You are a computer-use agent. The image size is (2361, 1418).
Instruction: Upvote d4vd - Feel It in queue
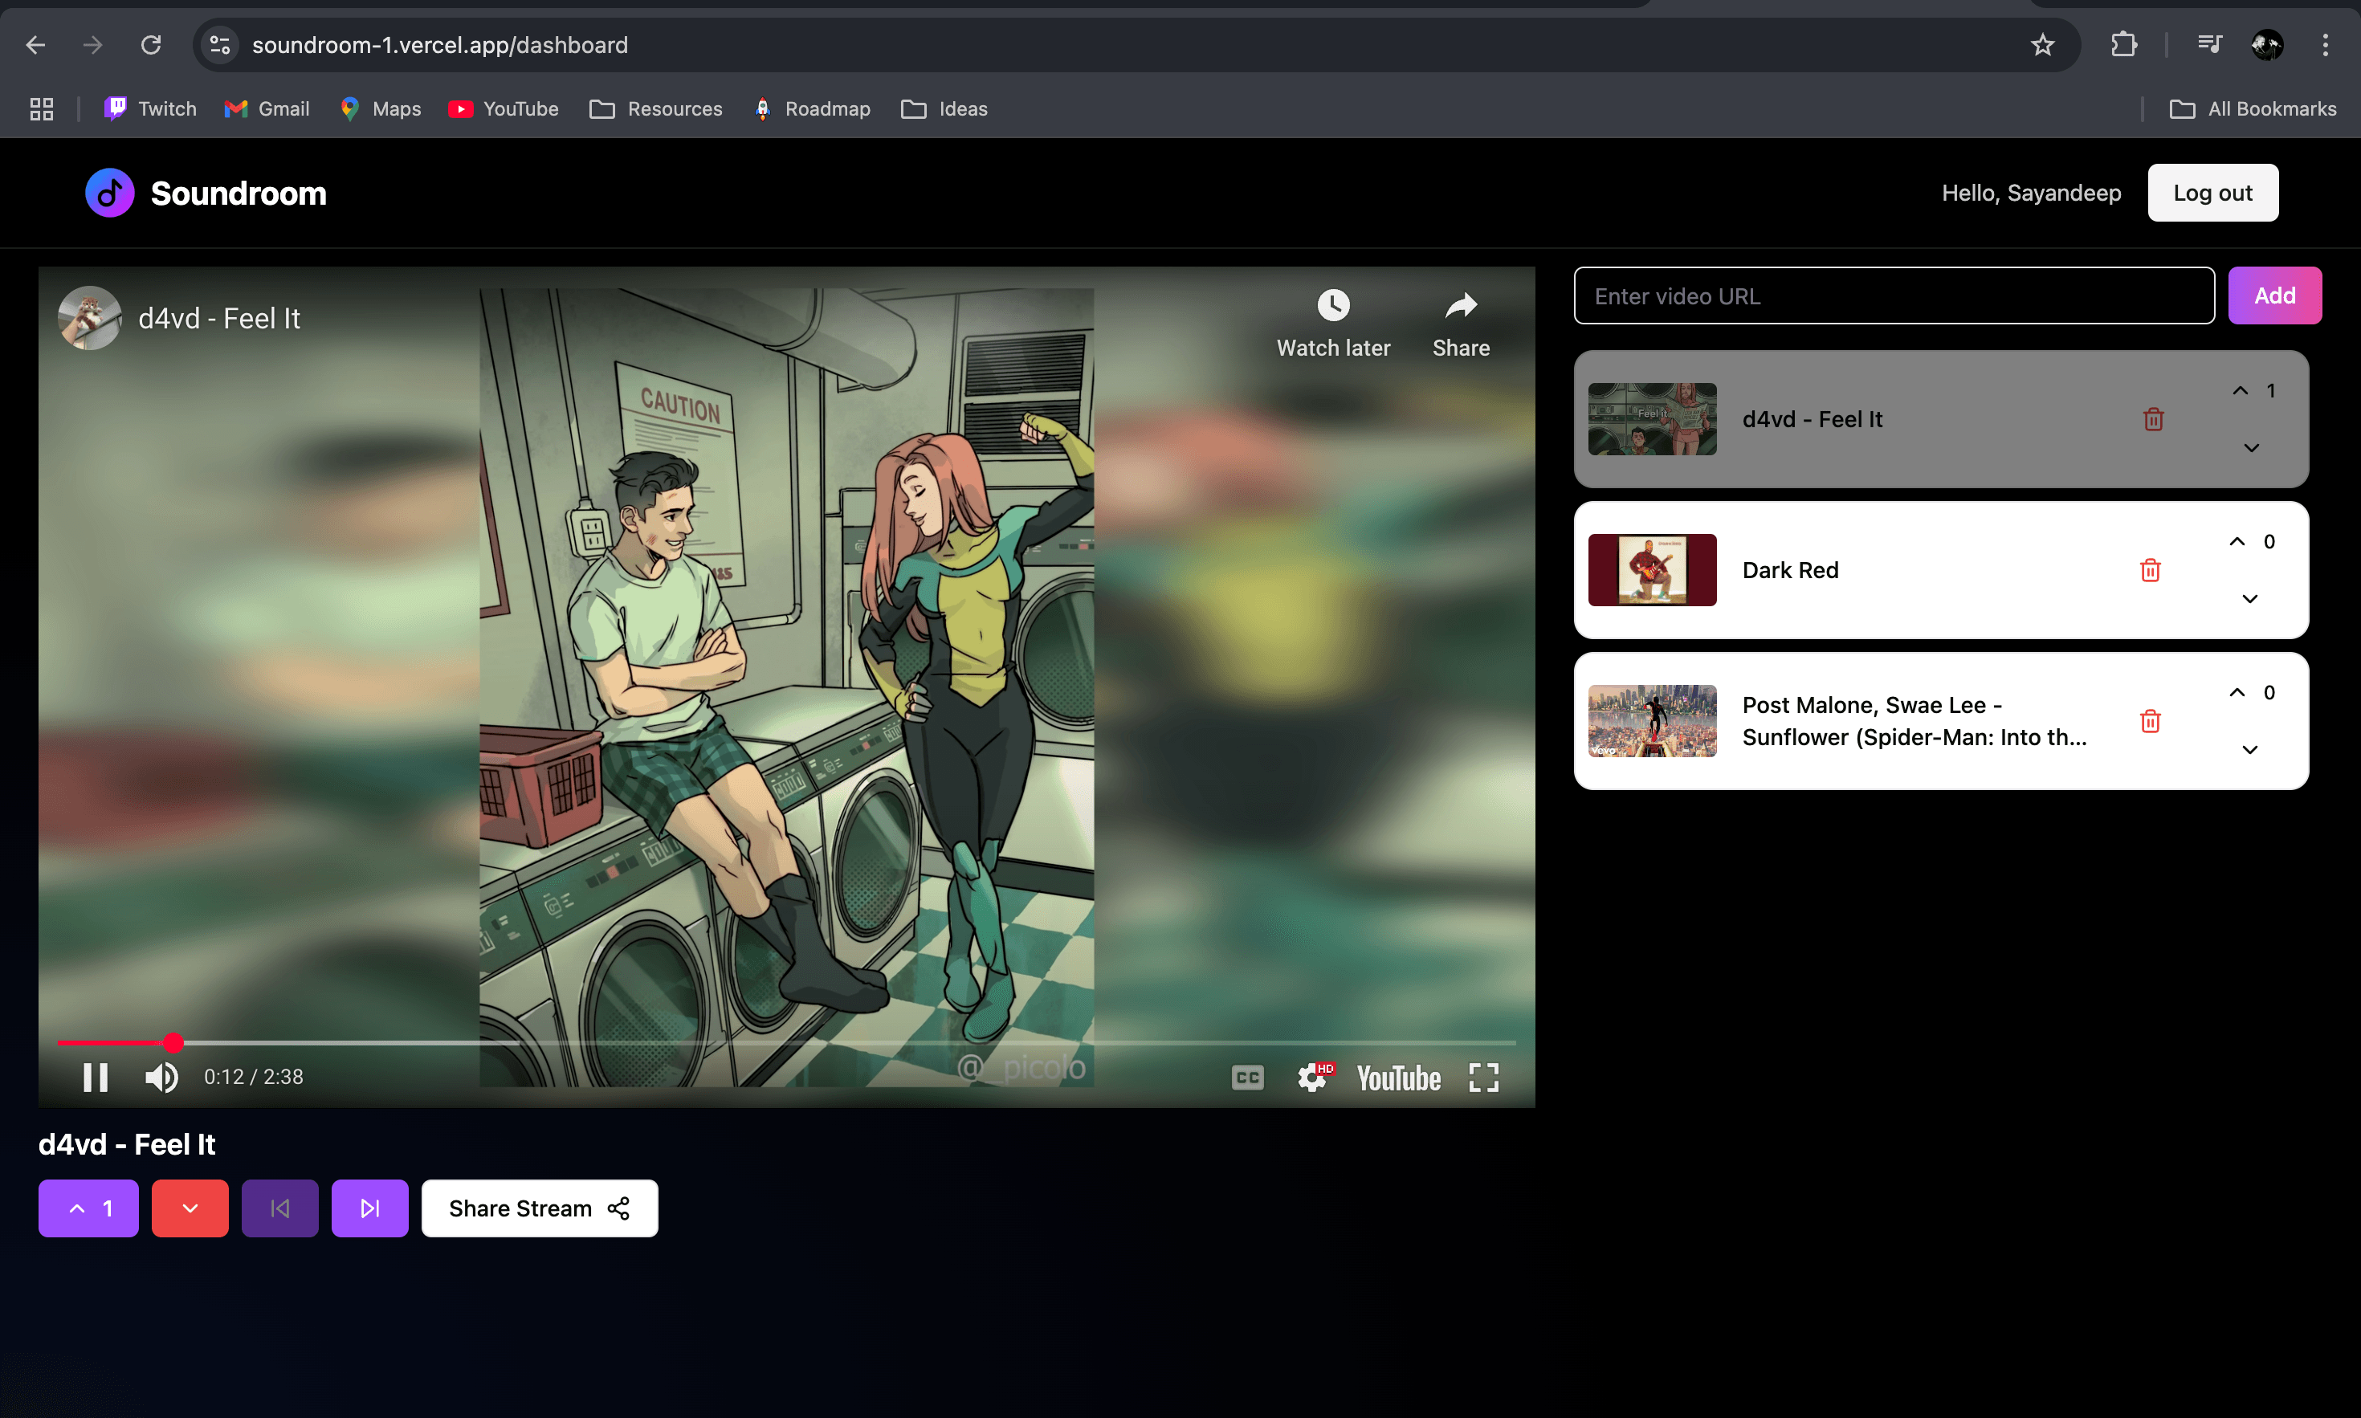coord(2241,391)
